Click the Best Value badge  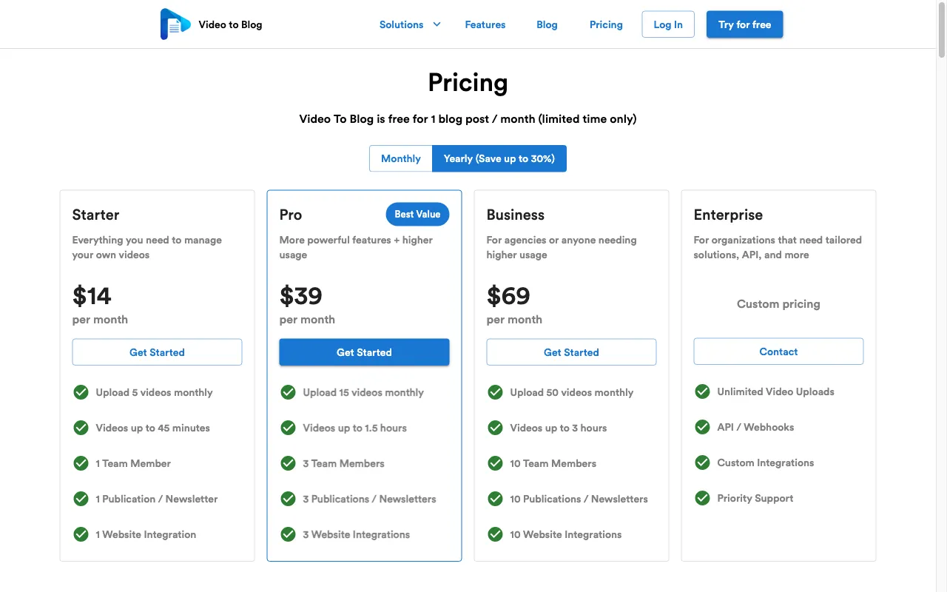point(417,214)
